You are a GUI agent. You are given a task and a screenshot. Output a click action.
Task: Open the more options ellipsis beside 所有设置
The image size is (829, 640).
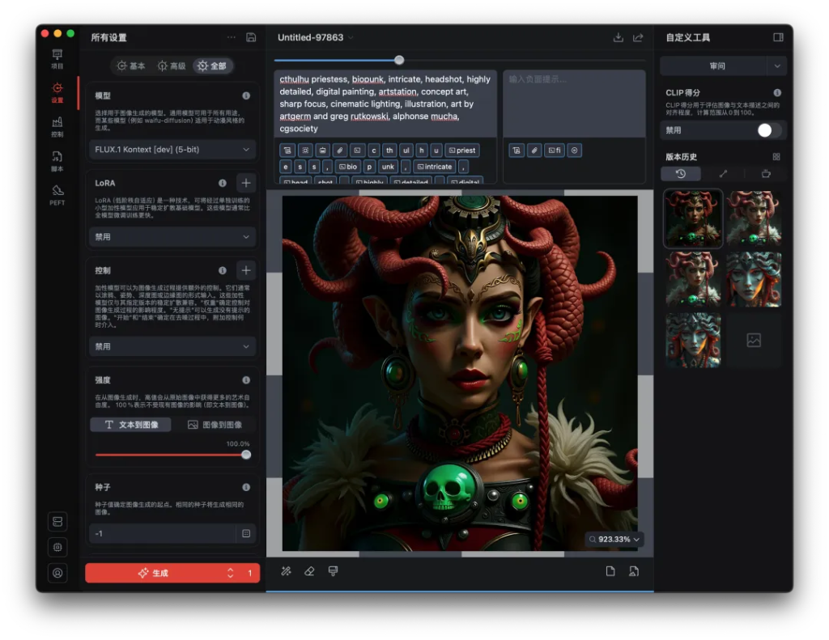231,37
